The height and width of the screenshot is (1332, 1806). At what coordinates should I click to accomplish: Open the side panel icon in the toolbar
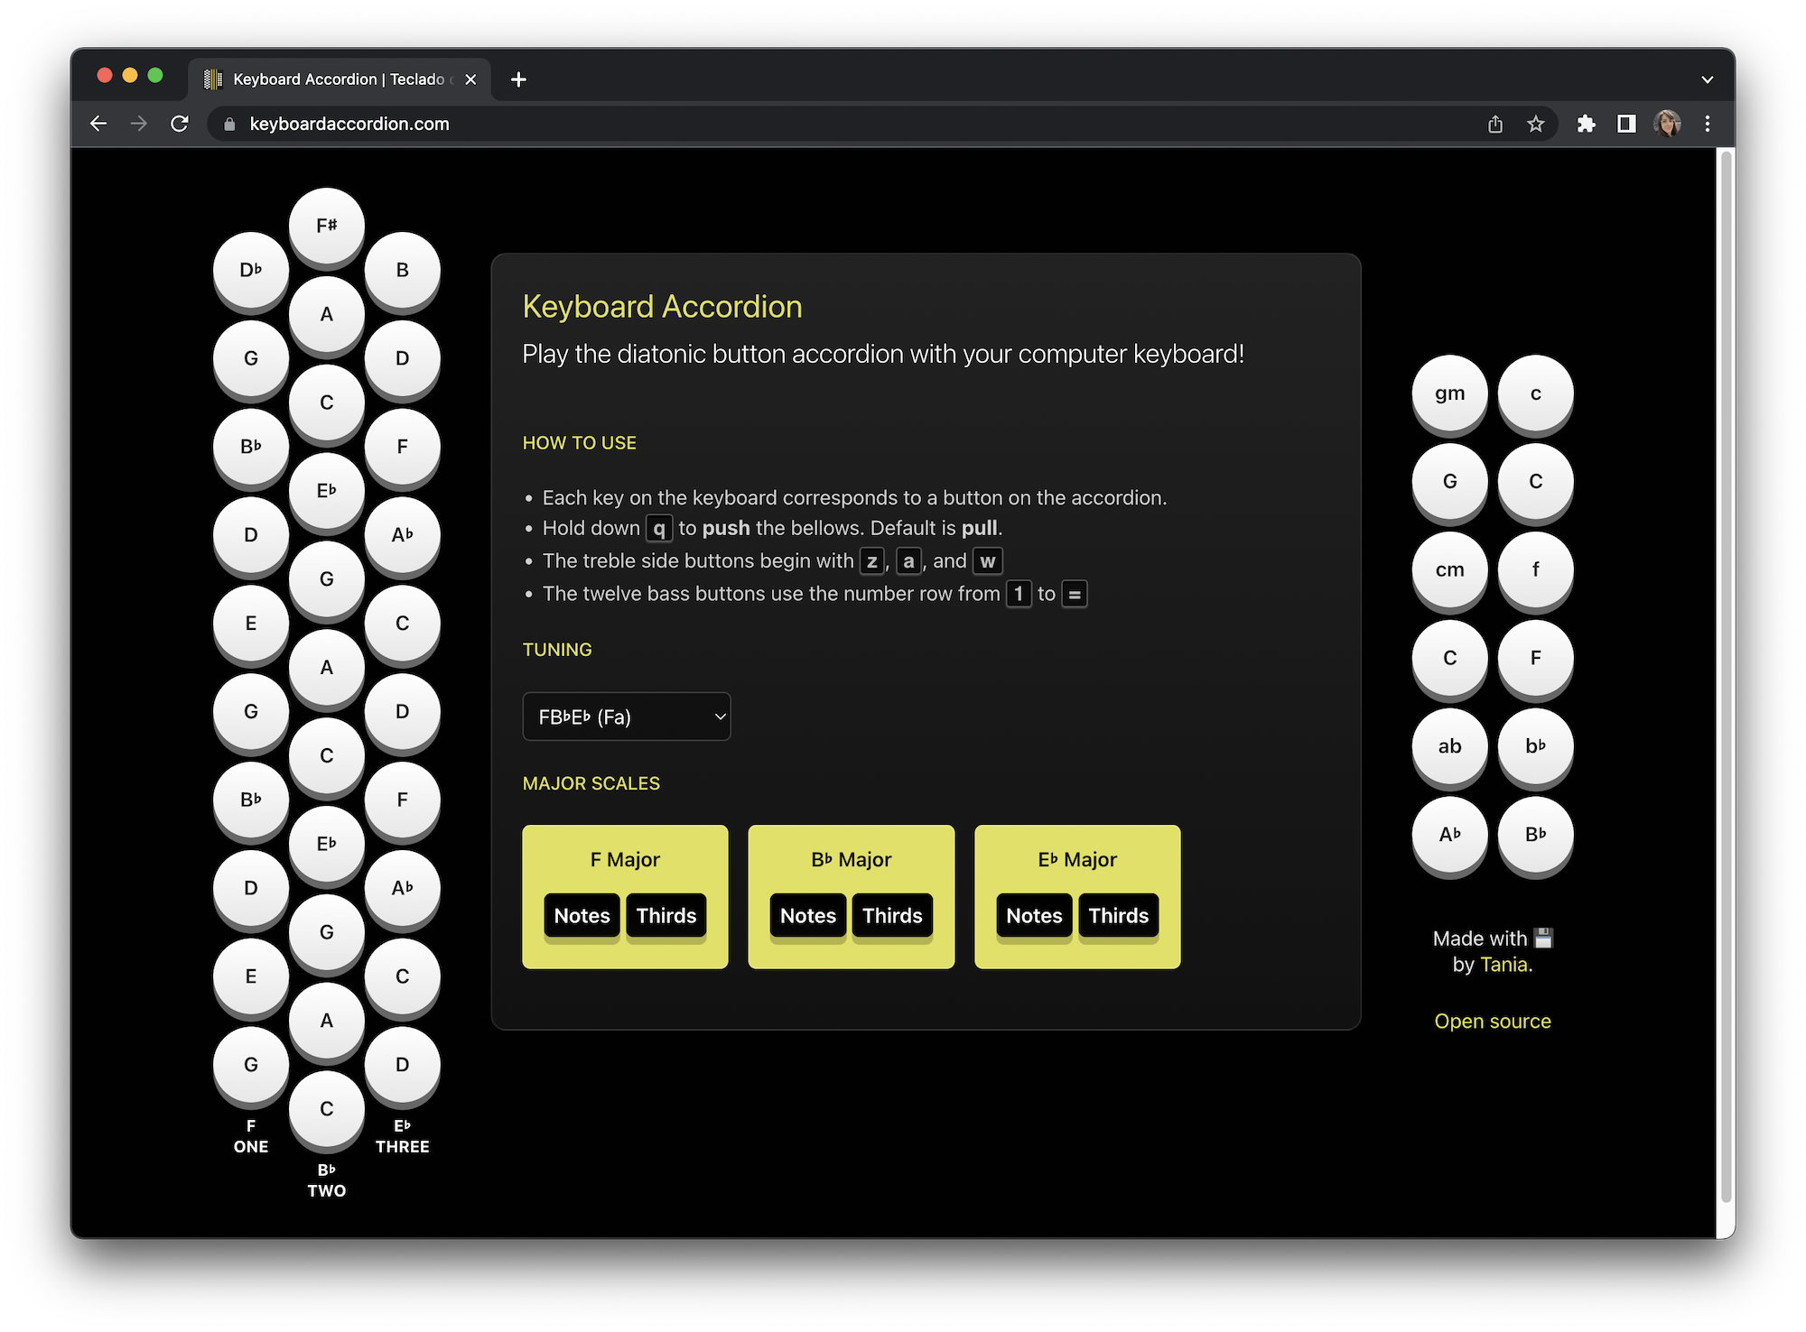coord(1626,124)
